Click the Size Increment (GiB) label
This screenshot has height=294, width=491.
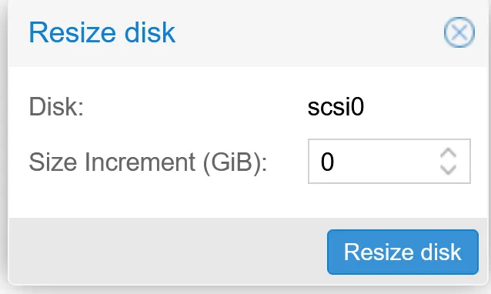click(148, 162)
